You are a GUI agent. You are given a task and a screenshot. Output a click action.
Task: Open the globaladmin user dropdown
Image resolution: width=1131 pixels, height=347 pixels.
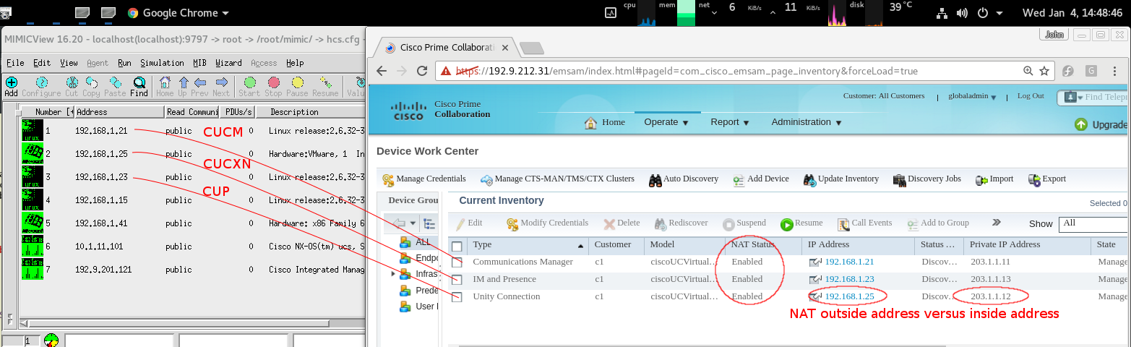(973, 97)
